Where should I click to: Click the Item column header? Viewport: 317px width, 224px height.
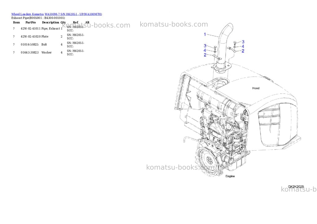click(x=16, y=22)
